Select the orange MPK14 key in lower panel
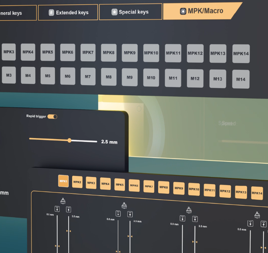 click(257, 193)
